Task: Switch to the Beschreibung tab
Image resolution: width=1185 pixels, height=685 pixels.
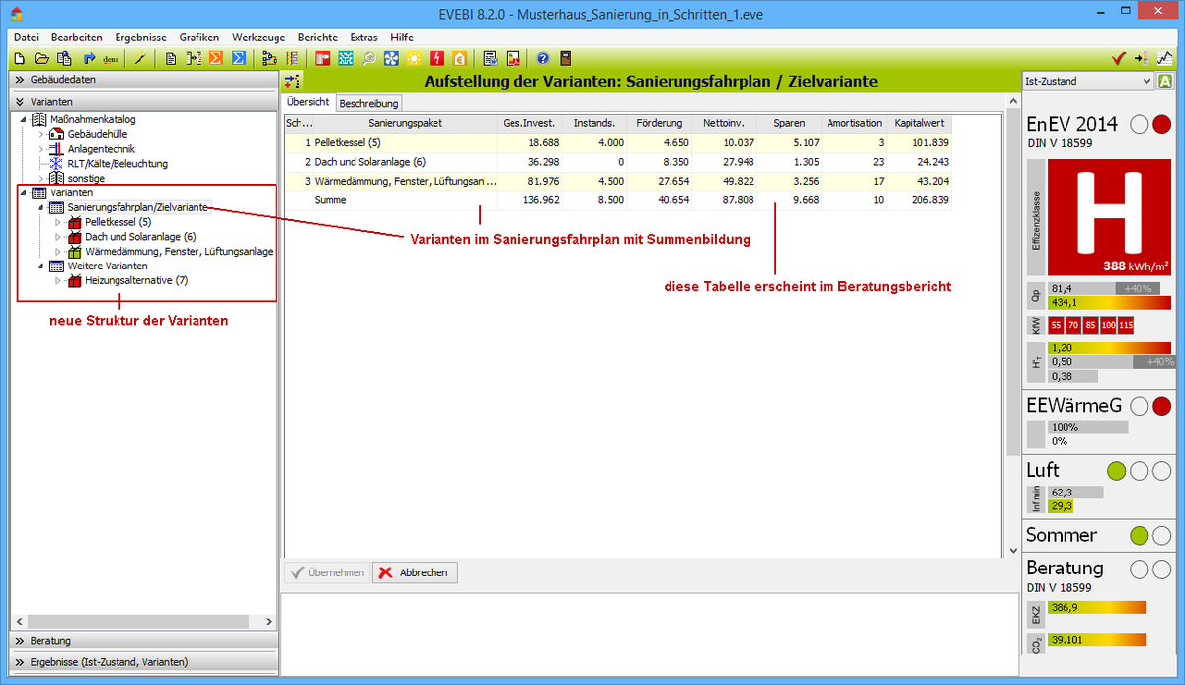Action: pos(368,103)
